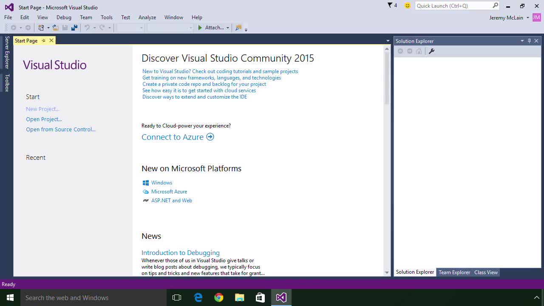Open toolbar overflow options arrow
This screenshot has height=306, width=544.
tap(246, 29)
